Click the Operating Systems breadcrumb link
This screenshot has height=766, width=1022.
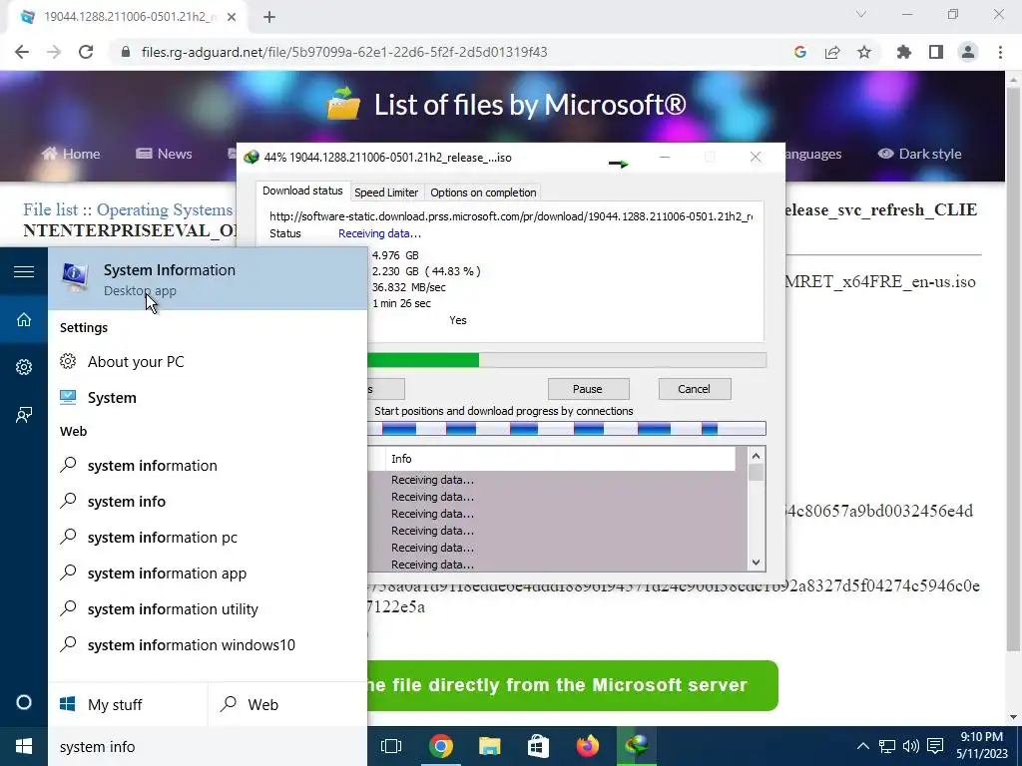tap(165, 209)
